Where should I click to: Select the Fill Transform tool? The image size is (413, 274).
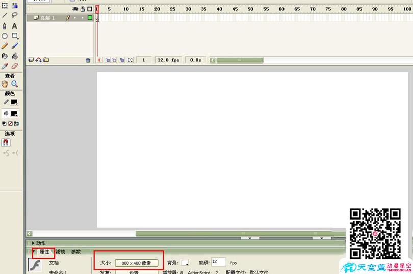(x=14, y=5)
